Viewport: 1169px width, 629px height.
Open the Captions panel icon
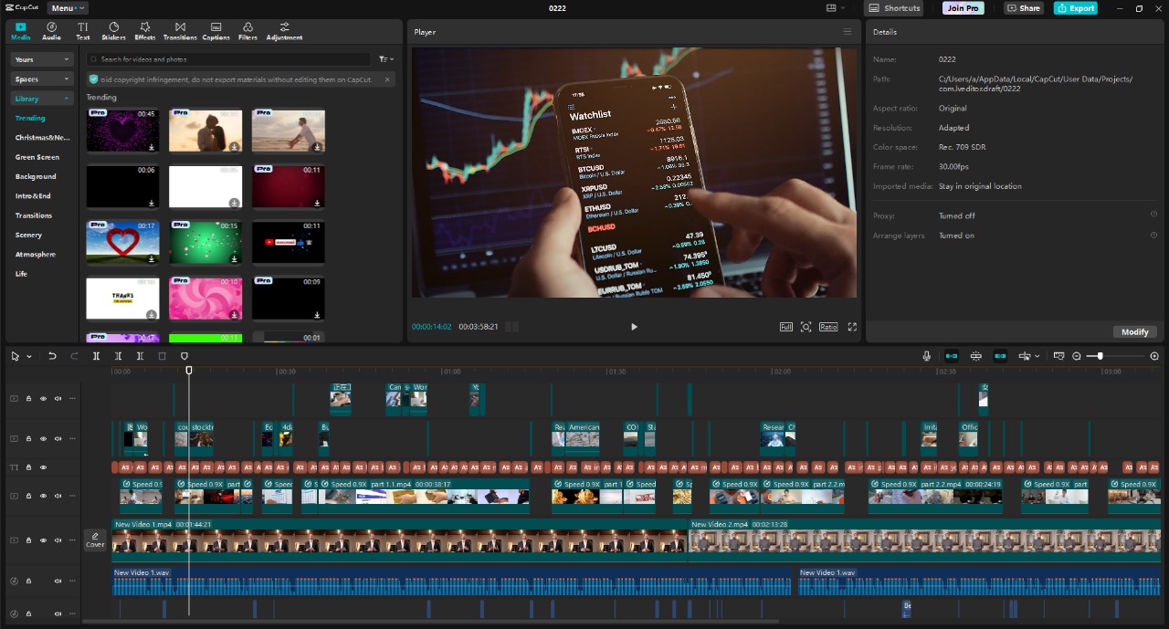216,31
